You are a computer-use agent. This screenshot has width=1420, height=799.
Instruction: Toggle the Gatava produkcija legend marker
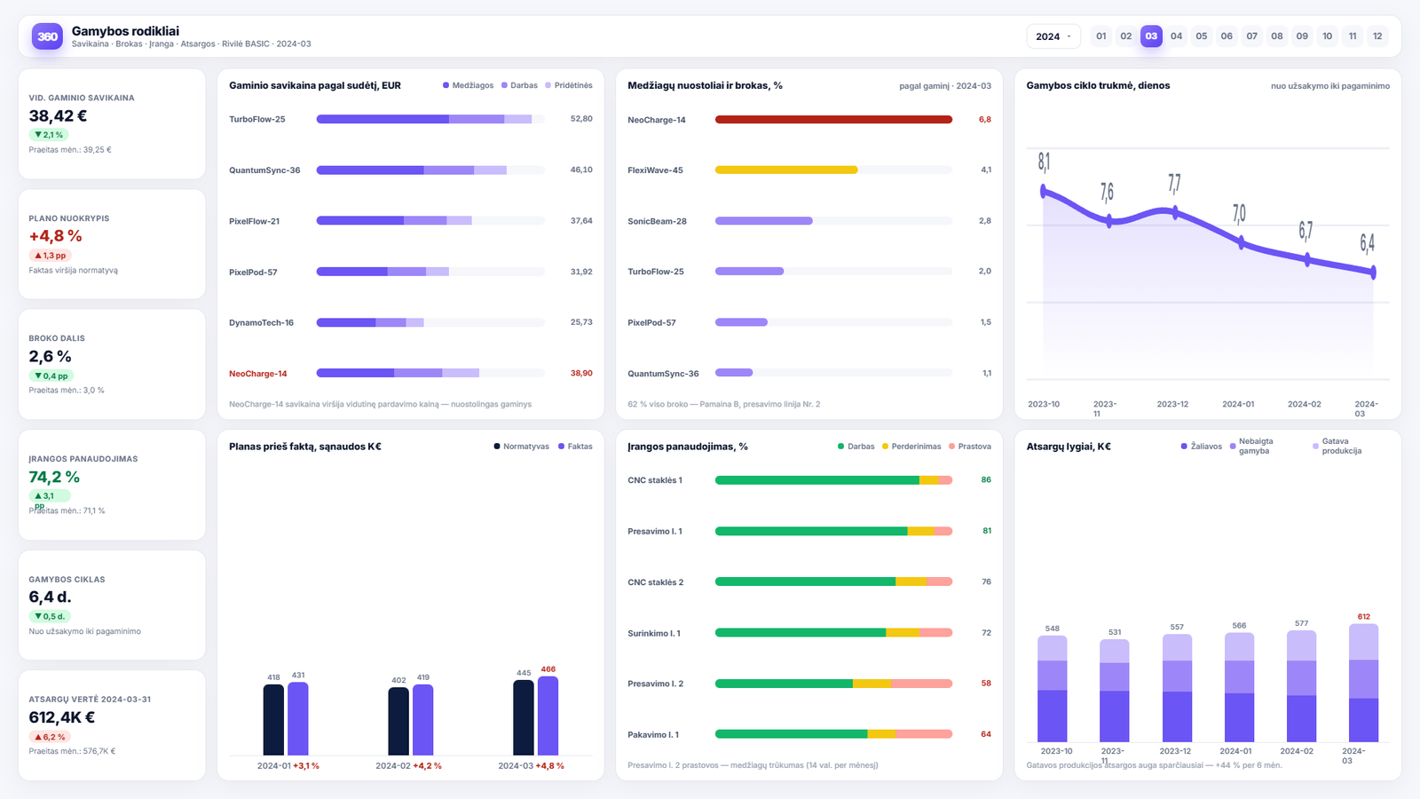coord(1315,447)
